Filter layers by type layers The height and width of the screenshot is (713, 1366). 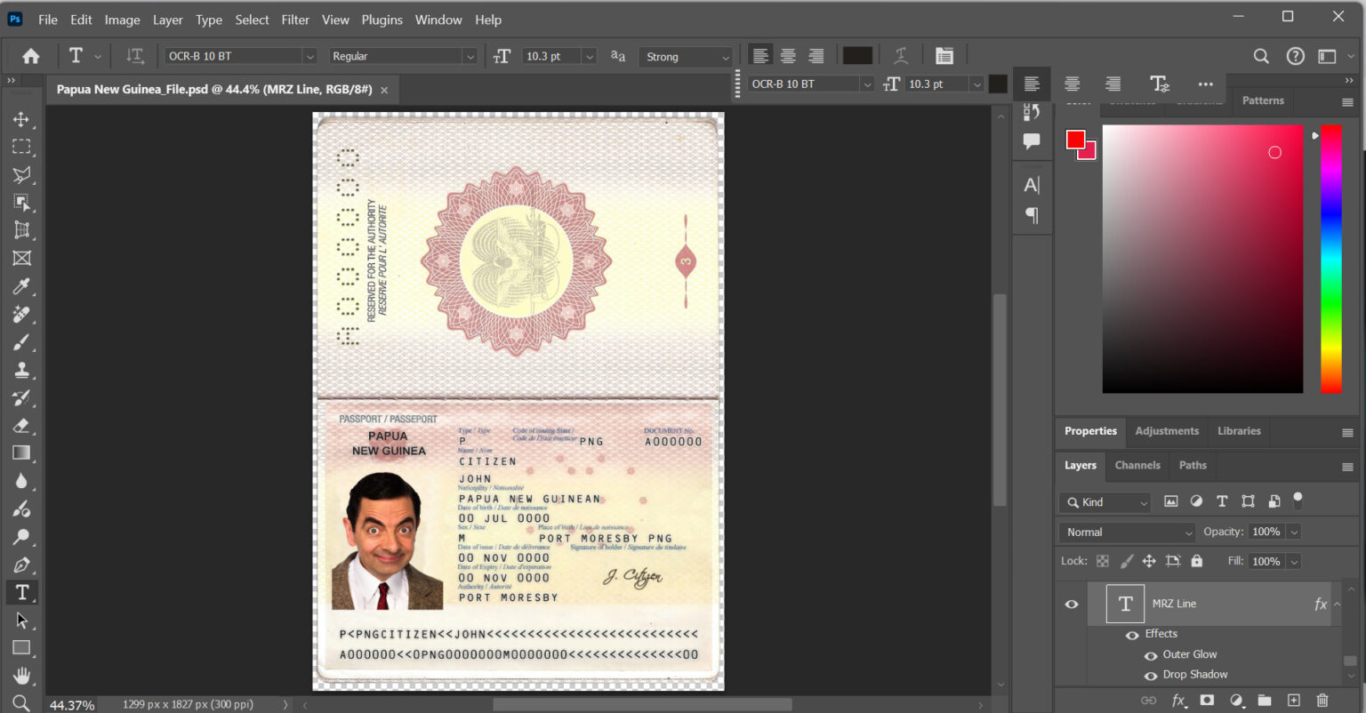click(x=1222, y=501)
